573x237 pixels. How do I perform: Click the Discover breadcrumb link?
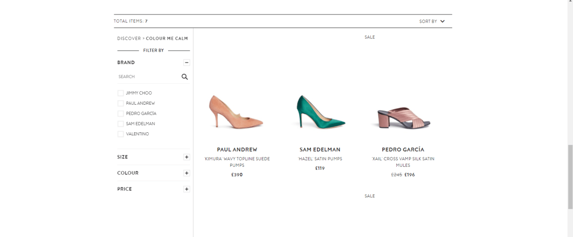pyautogui.click(x=129, y=39)
